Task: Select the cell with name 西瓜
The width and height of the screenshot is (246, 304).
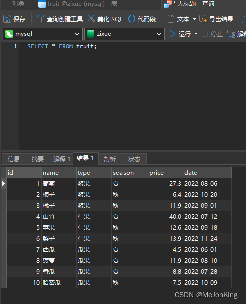Action: tap(59, 250)
